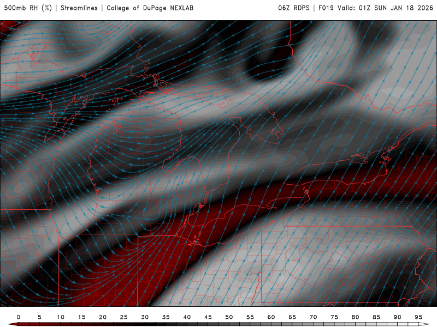Select the colorbar label "45"

[208, 317]
